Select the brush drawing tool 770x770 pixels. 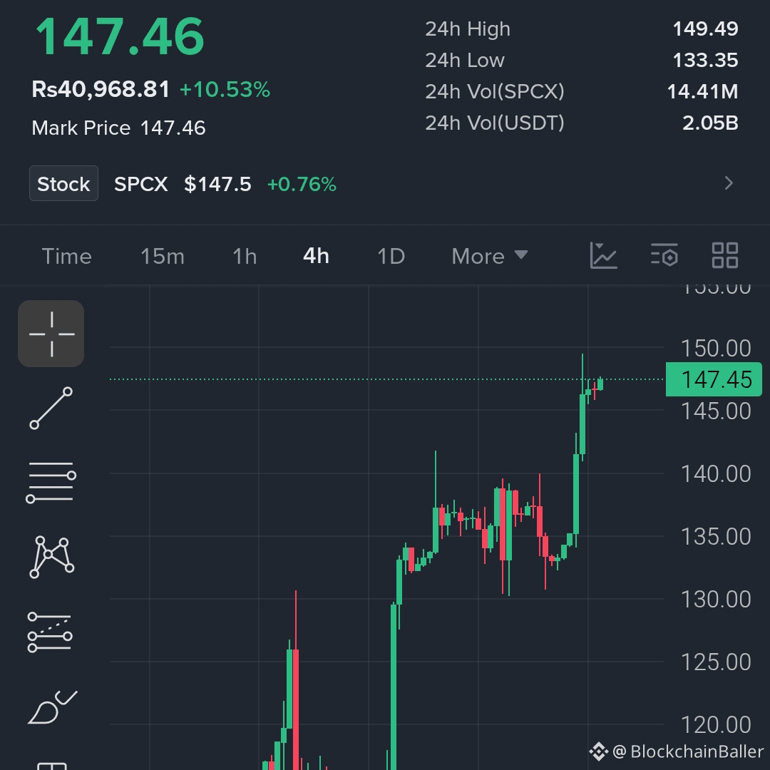(53, 707)
